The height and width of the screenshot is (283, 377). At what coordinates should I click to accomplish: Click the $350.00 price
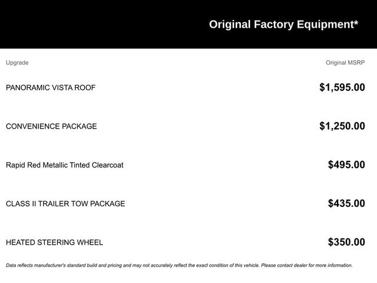click(346, 242)
